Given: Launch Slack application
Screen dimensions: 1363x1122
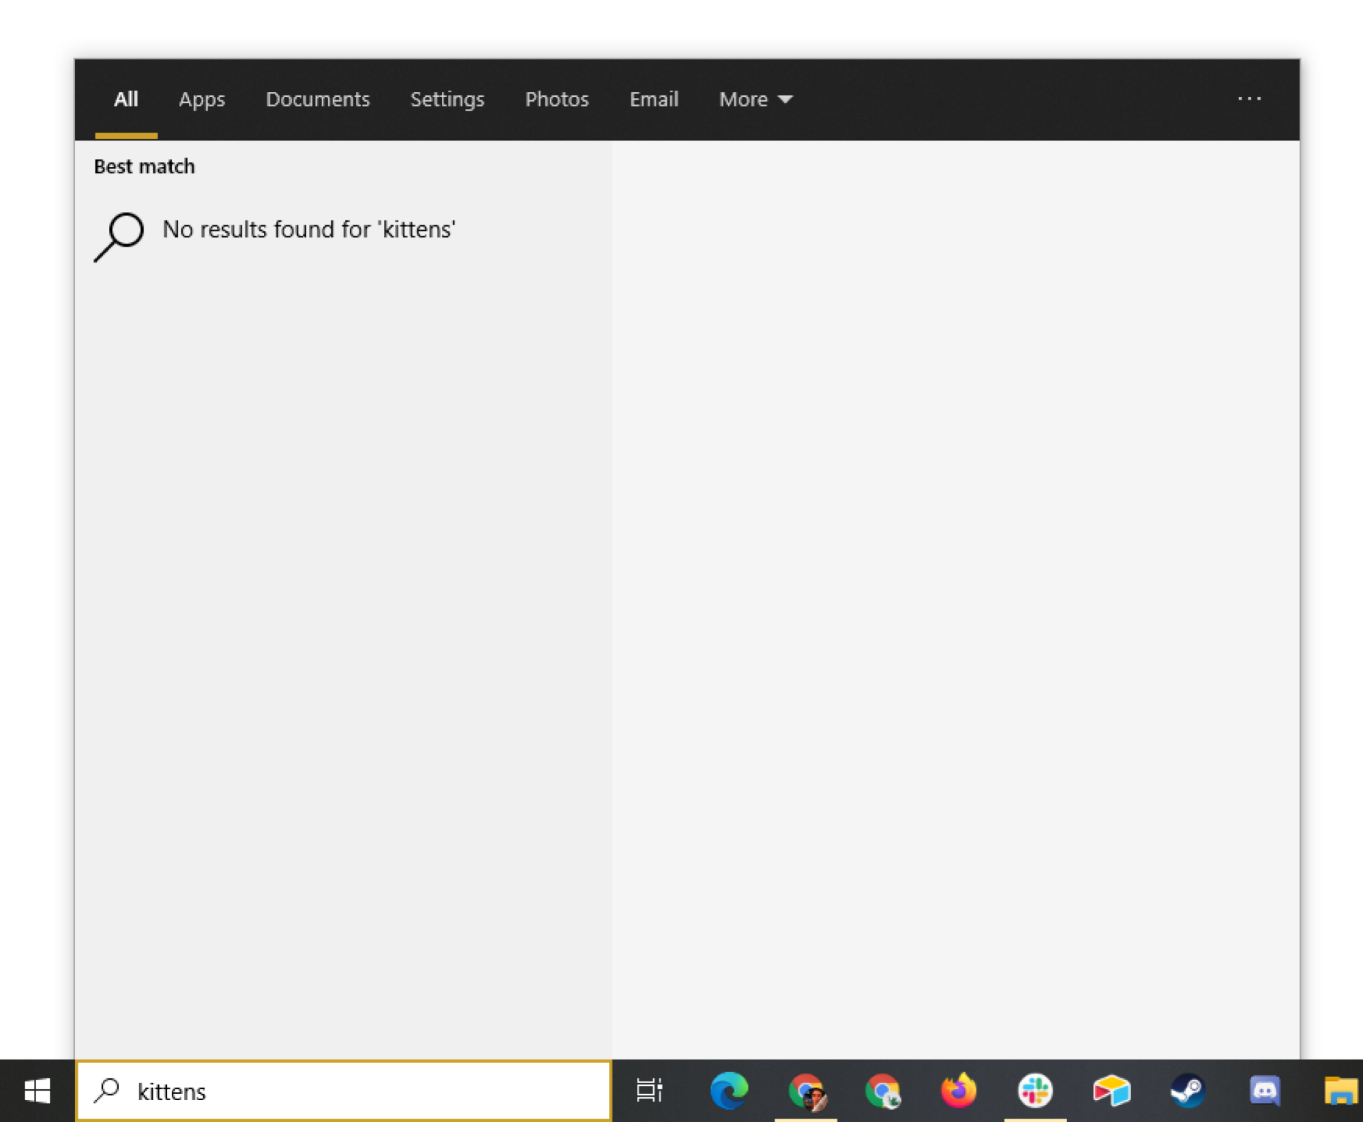Looking at the screenshot, I should (1034, 1091).
